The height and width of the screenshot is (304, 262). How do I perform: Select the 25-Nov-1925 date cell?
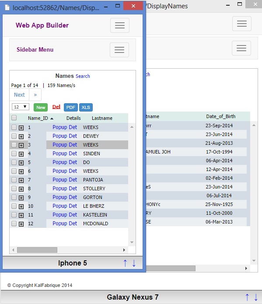pyautogui.click(x=219, y=204)
